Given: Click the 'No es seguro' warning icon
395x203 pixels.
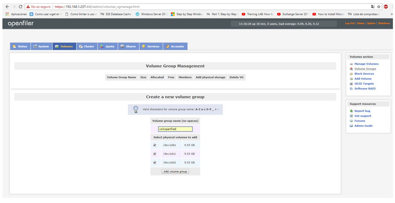Looking at the screenshot, I should click(28, 7).
